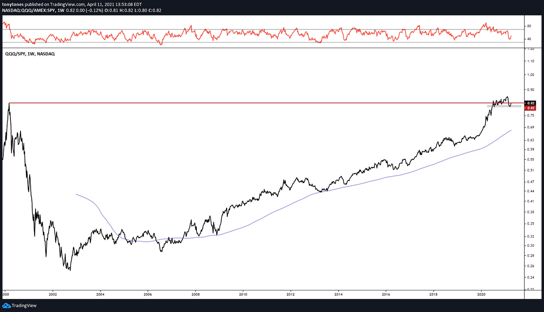
Task: Click the RSI axis value 40
Action: 529,39
